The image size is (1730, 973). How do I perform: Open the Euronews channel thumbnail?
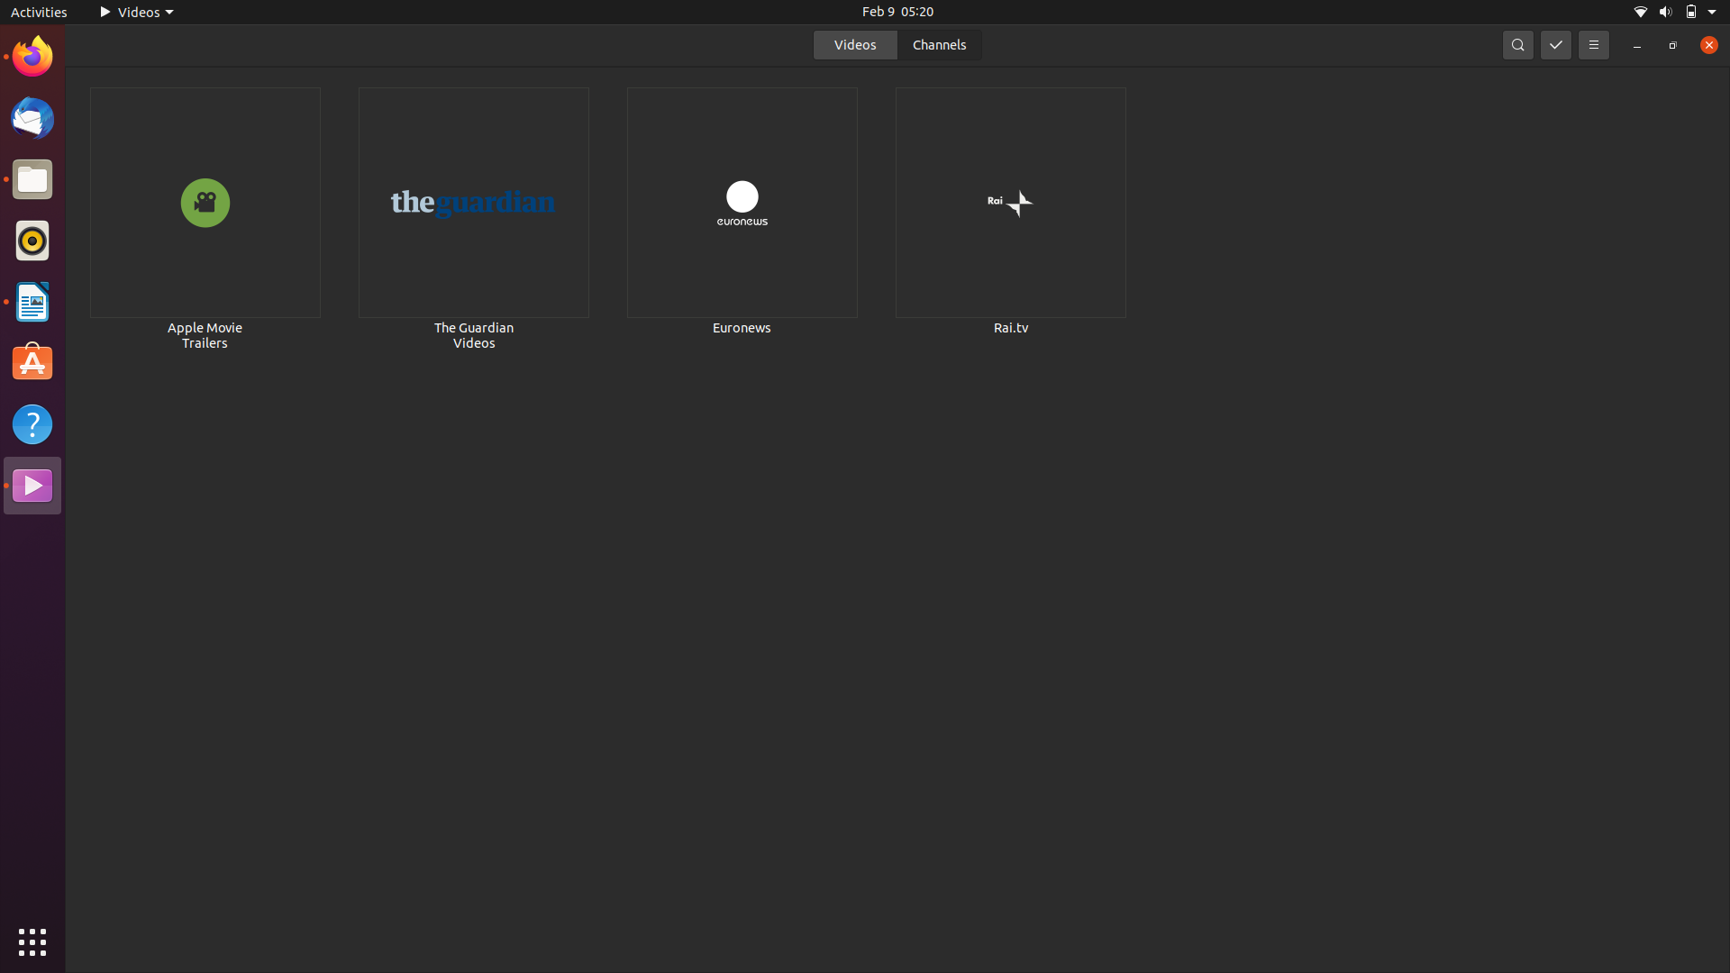pos(742,203)
